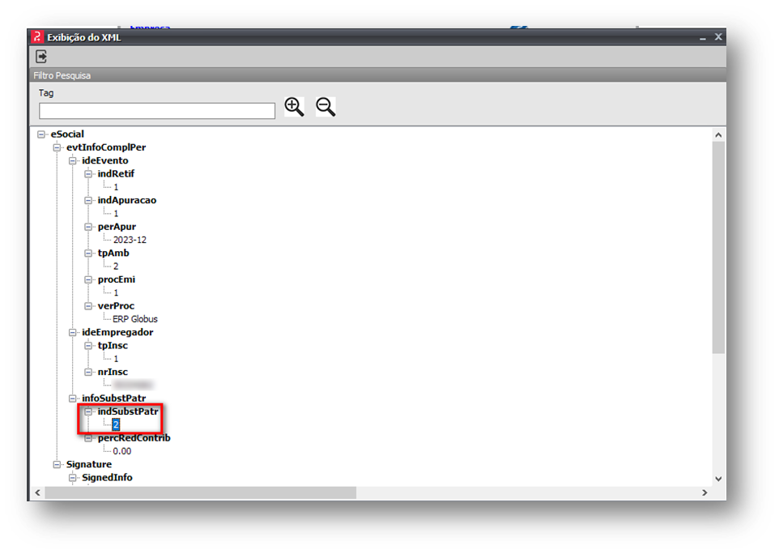Collapse the ideEvento node

pyautogui.click(x=73, y=160)
